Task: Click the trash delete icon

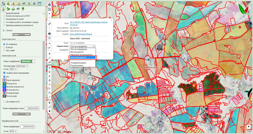Action: point(49,111)
